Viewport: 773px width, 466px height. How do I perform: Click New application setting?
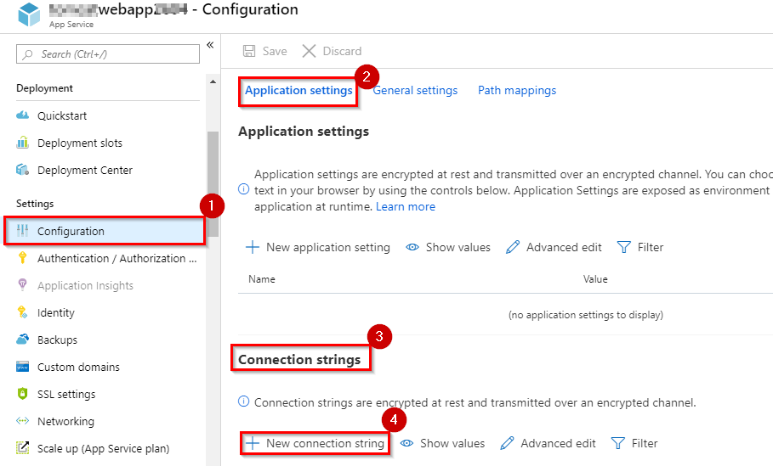(317, 247)
